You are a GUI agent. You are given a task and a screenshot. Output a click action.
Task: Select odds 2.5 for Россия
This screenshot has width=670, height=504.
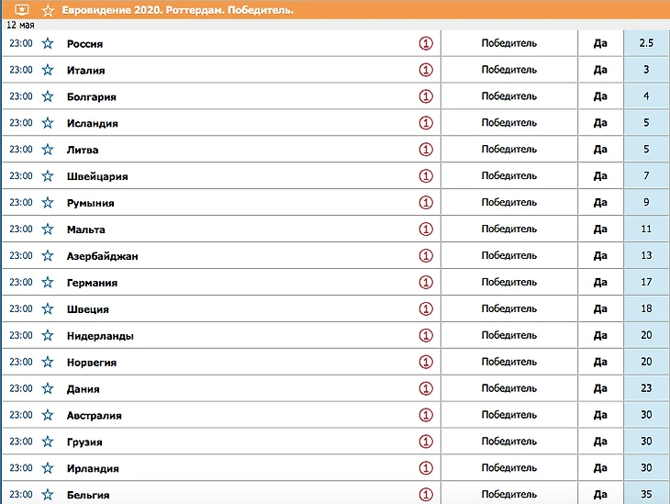(646, 43)
